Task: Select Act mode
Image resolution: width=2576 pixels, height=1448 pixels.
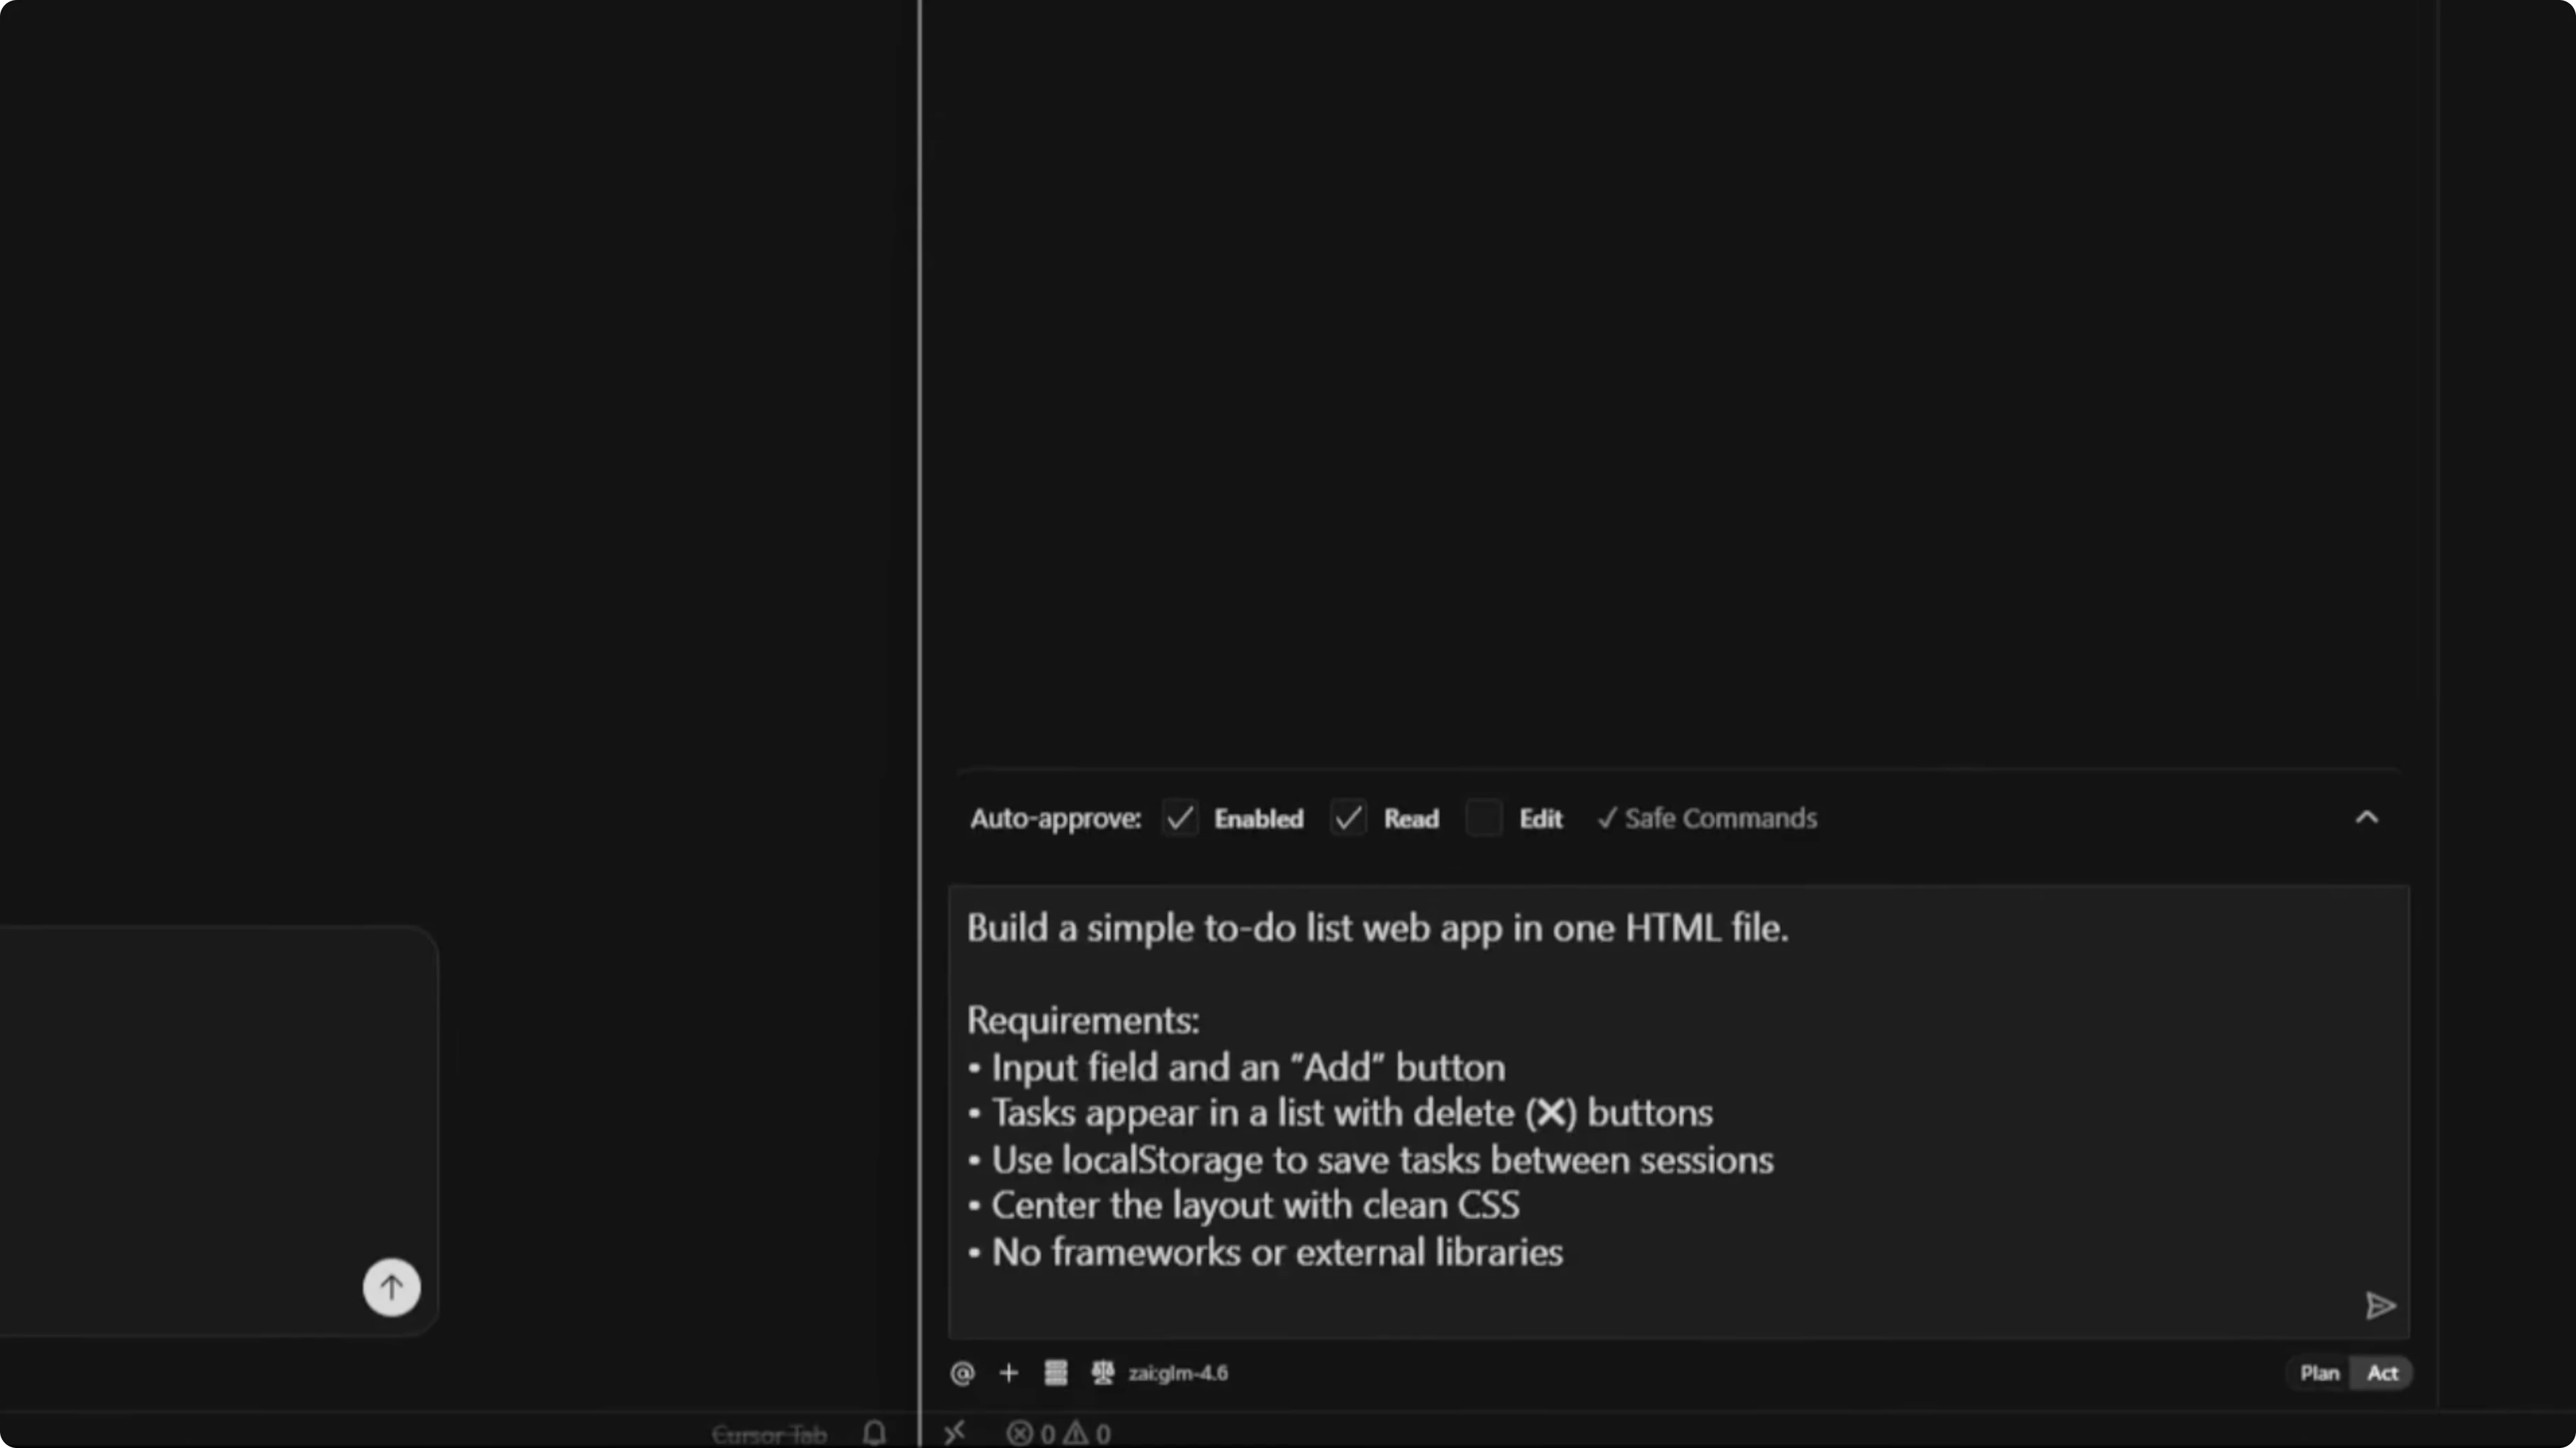Action: [2383, 1373]
